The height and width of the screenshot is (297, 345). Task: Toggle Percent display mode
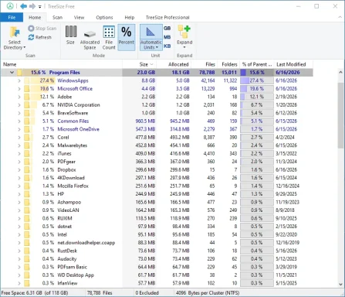127,37
